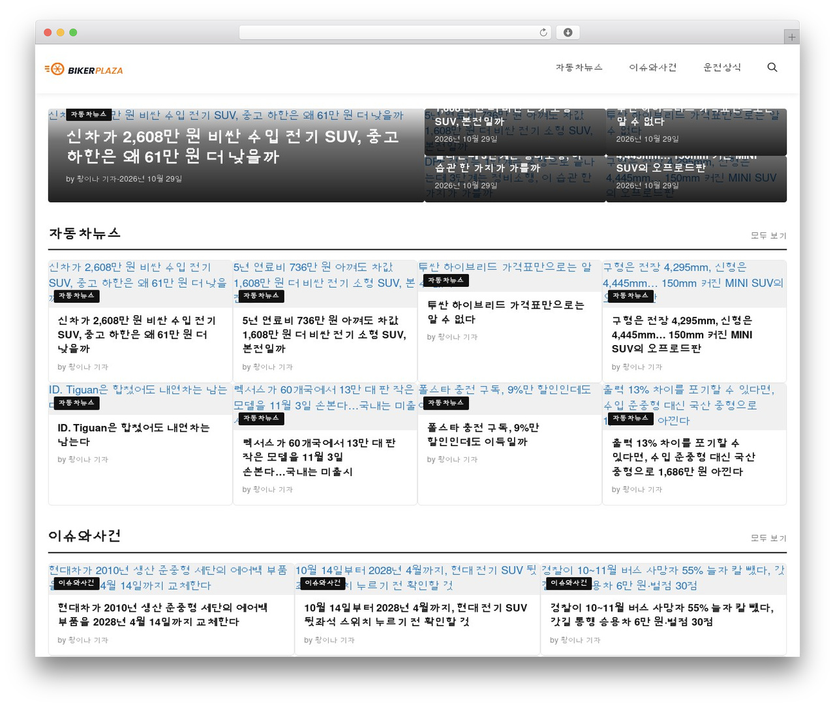Screen dimensions: 835x707
Task: Select the 운전상식 navigation menu item
Action: click(722, 67)
